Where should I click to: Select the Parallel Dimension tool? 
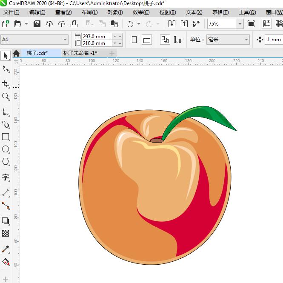pyautogui.click(x=6, y=193)
